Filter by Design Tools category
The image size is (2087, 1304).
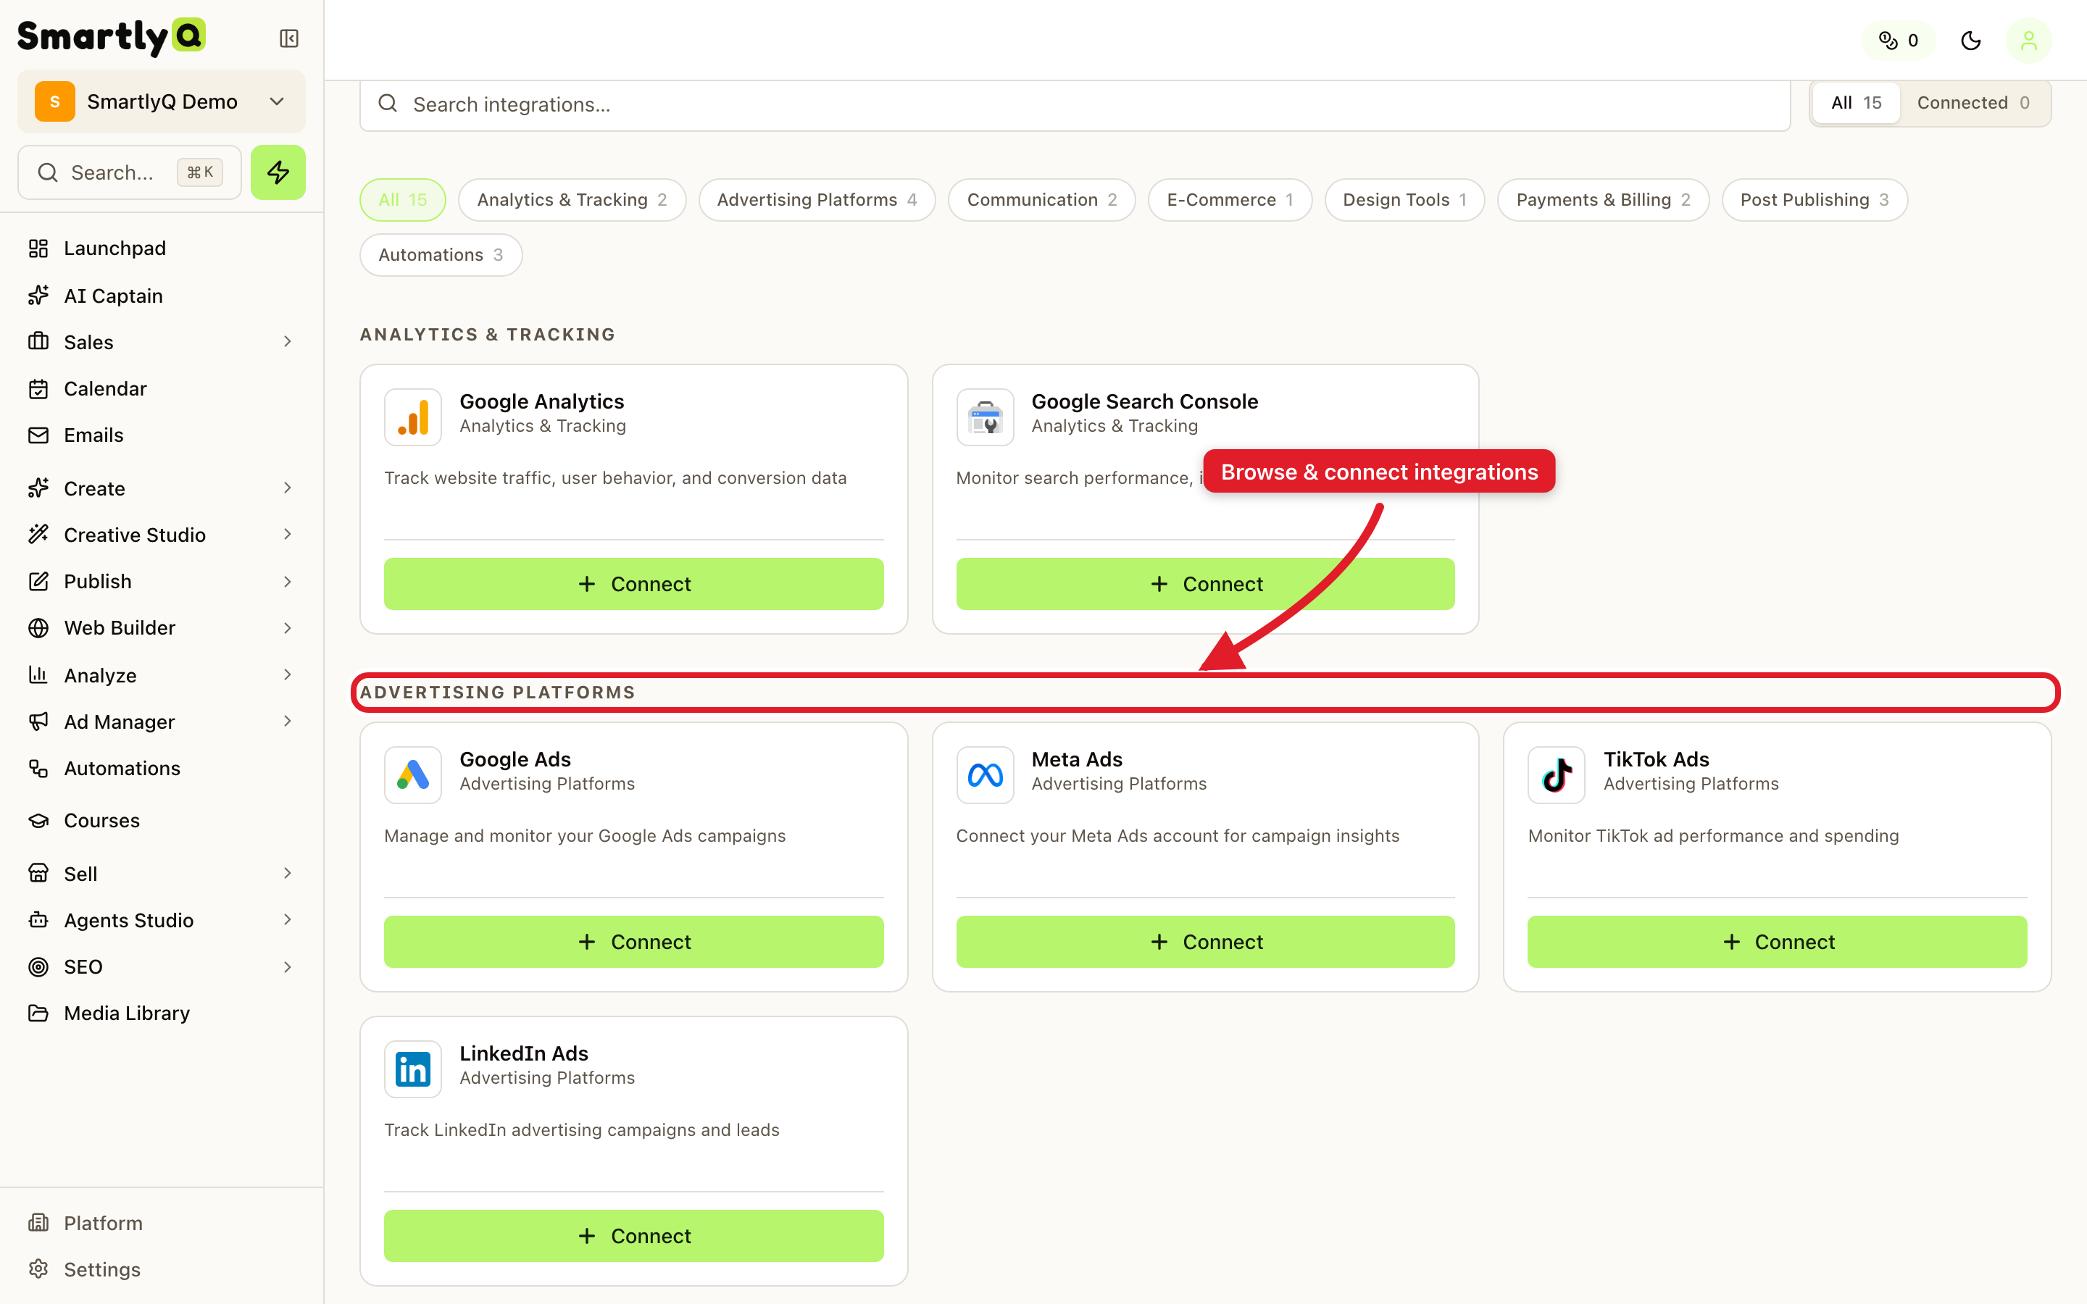coord(1404,200)
